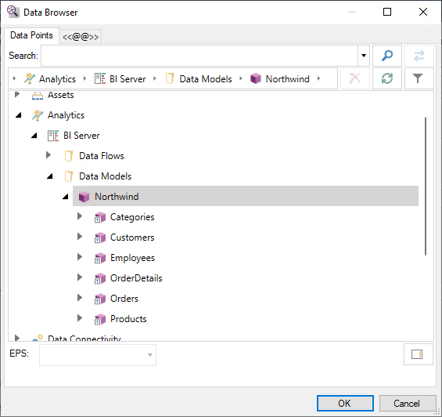Viewport: 442px width, 417px height.
Task: Open the Search history dropdown arrow
Action: [364, 56]
